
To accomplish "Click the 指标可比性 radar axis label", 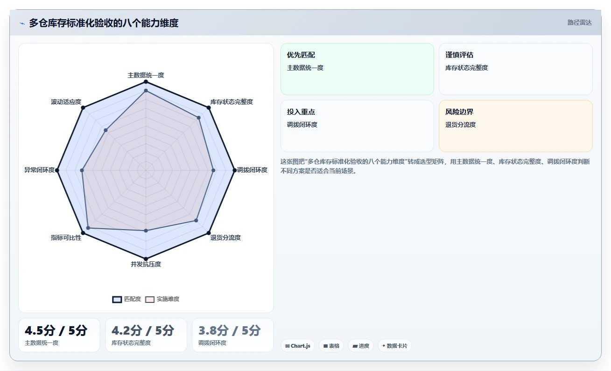I will (x=66, y=238).
